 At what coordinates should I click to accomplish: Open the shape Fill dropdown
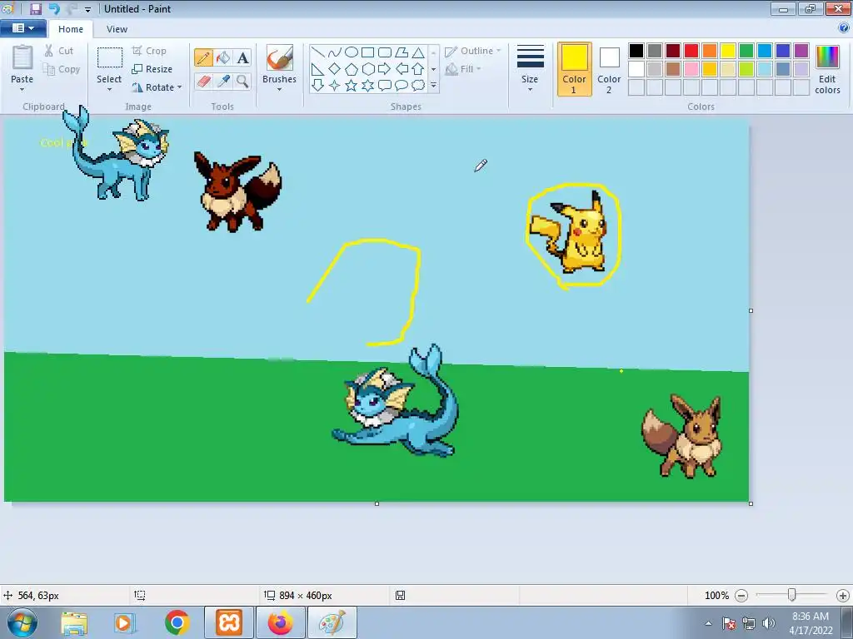tap(463, 69)
